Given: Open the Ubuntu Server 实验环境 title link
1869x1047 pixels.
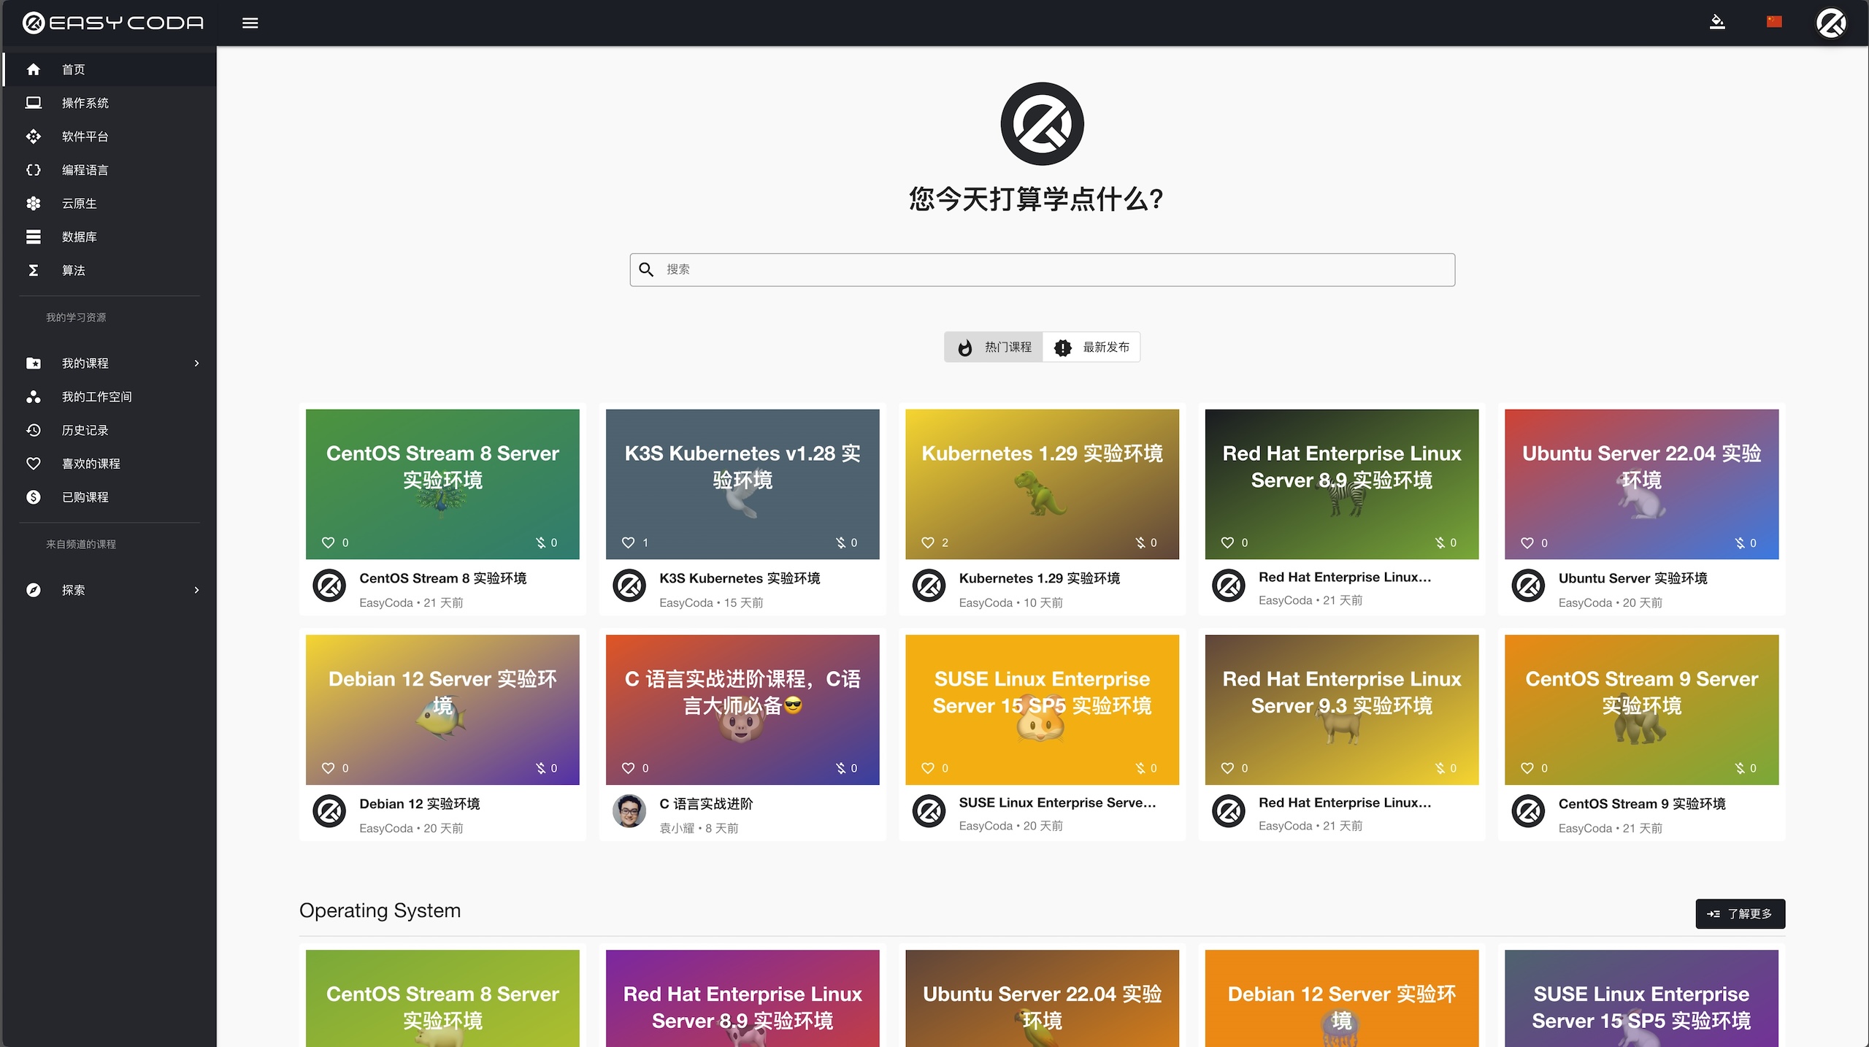Looking at the screenshot, I should coord(1632,578).
